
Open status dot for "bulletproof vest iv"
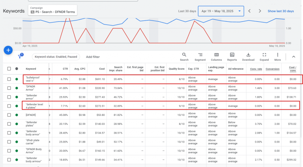coord(17,79)
